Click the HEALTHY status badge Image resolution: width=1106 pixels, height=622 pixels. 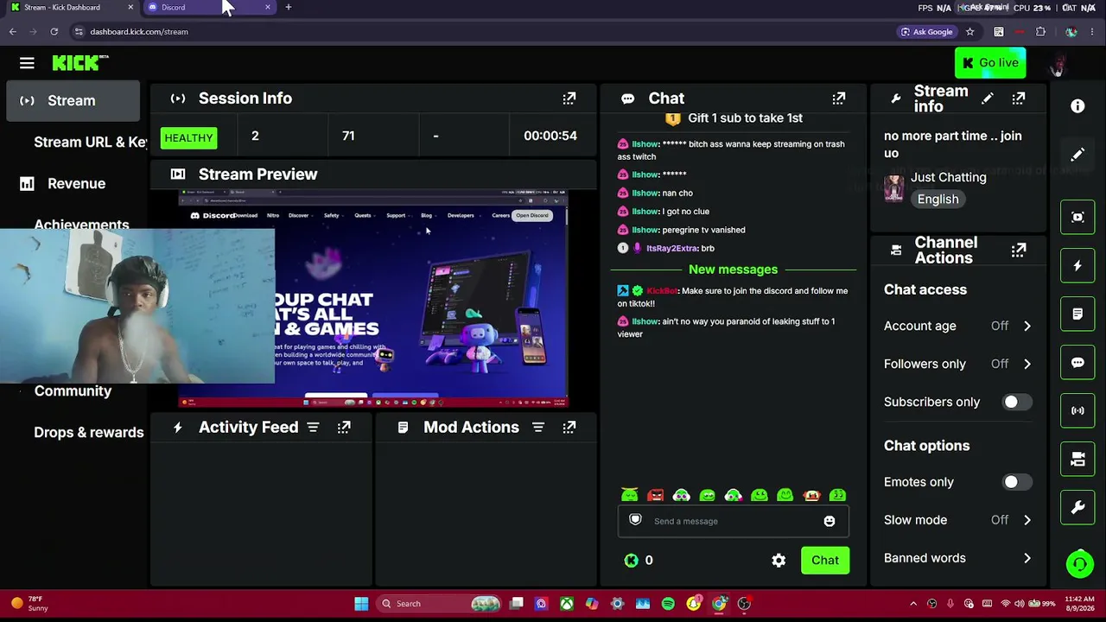(188, 138)
